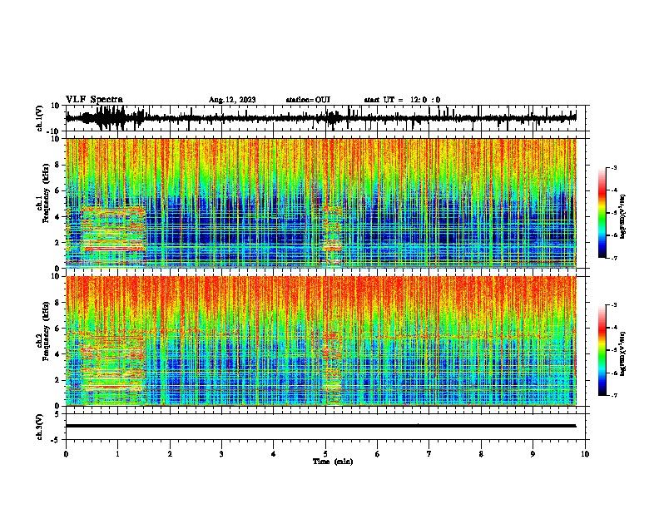
Task: Click the ch.2 frequency tick label "6"
Action: click(57, 329)
